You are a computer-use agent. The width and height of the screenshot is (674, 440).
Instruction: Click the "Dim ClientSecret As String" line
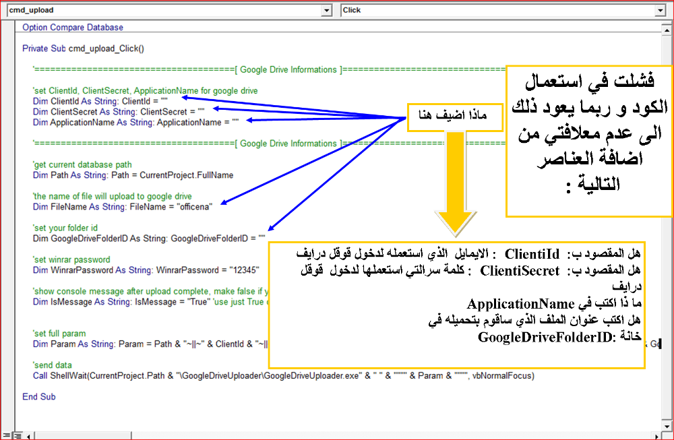click(x=119, y=112)
